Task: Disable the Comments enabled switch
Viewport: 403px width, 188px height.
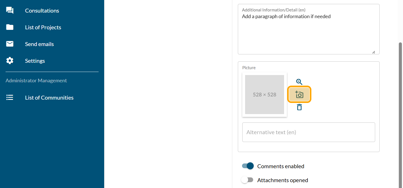Action: tap(248, 166)
